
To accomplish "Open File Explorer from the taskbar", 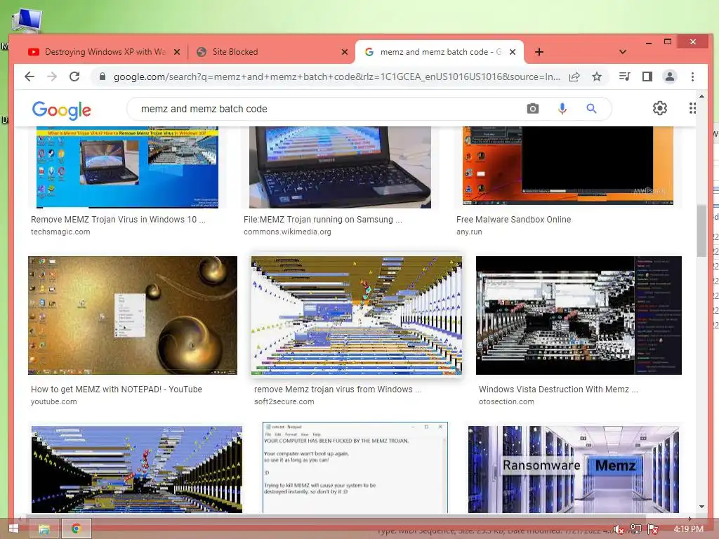I will [44, 529].
